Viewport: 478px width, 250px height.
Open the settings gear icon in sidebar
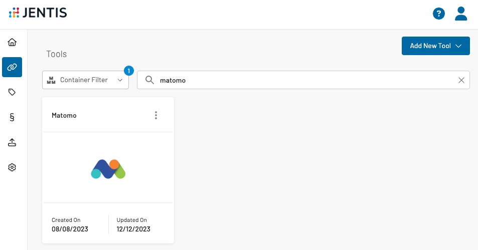coord(12,167)
